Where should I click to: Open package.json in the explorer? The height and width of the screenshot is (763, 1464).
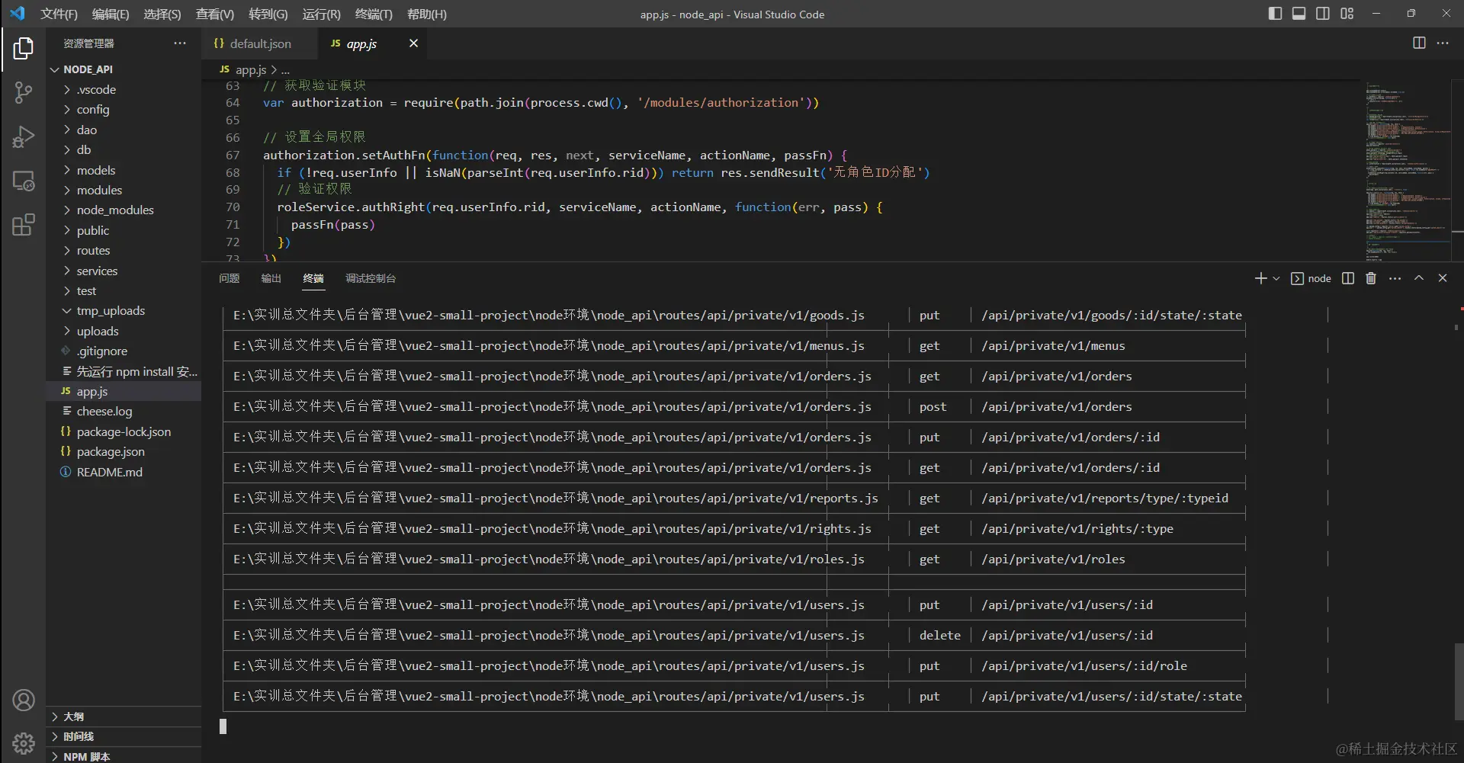click(x=111, y=452)
